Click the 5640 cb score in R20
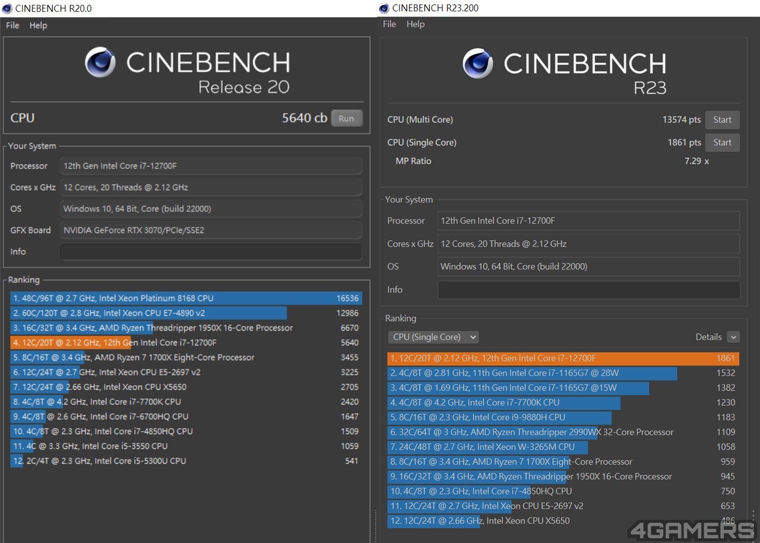The width and height of the screenshot is (760, 543). coord(304,118)
